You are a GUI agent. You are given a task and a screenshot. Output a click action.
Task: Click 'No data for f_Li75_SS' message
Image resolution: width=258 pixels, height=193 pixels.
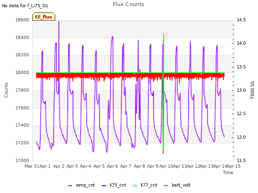25,6
